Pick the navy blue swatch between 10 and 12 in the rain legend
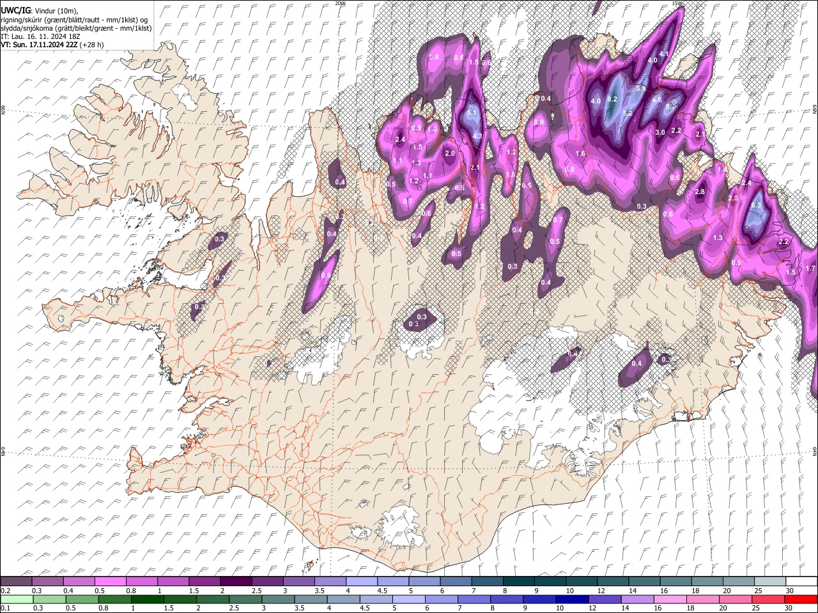This screenshot has height=613, width=818. (573, 599)
